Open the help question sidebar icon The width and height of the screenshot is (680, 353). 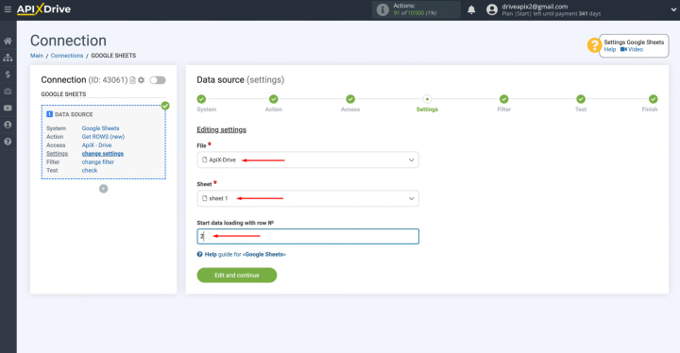click(x=8, y=142)
